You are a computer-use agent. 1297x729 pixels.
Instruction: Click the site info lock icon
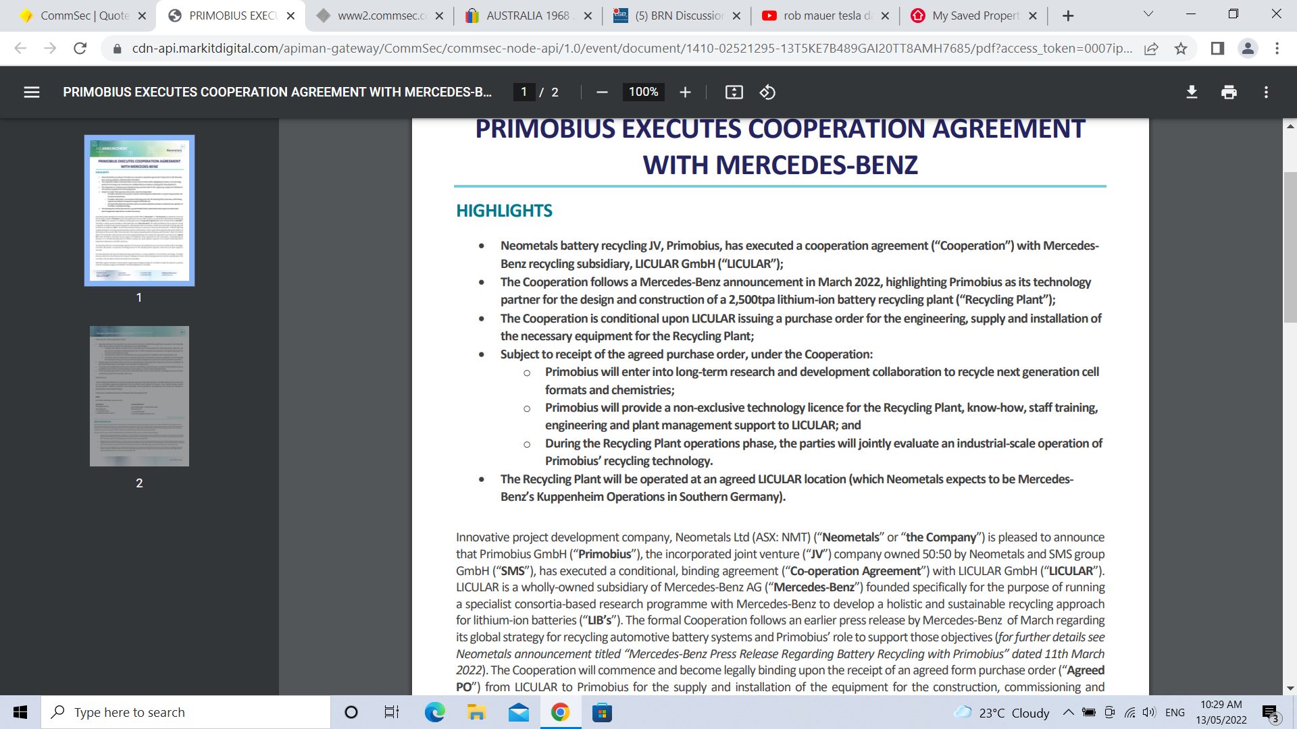(x=117, y=49)
